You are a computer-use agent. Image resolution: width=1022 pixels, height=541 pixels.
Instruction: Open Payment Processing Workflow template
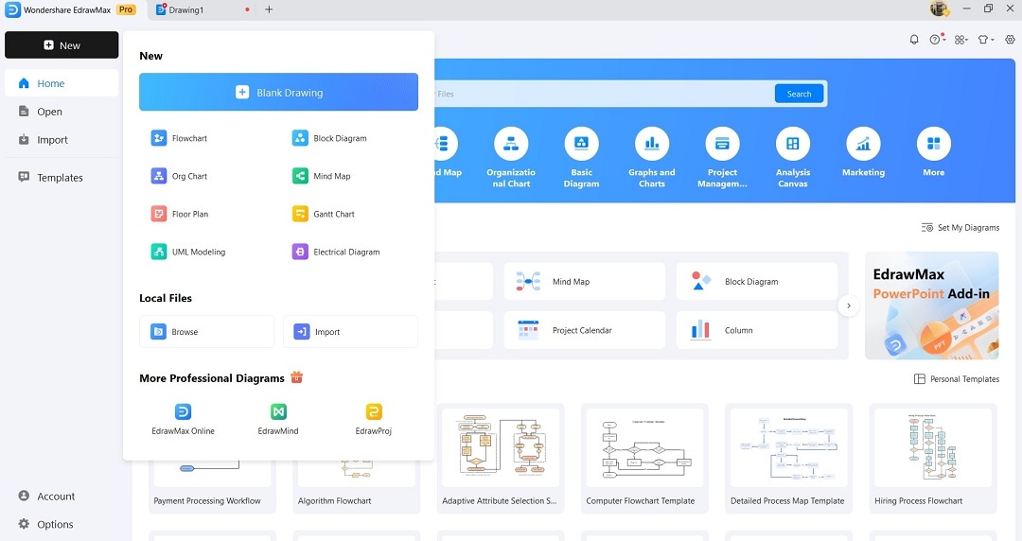click(213, 487)
